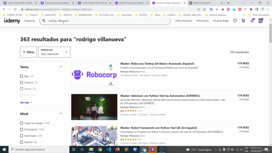Viewport: 272px width, 153px height.
Task: Click the Robocorp course thumbnail
Action: pyautogui.click(x=94, y=75)
